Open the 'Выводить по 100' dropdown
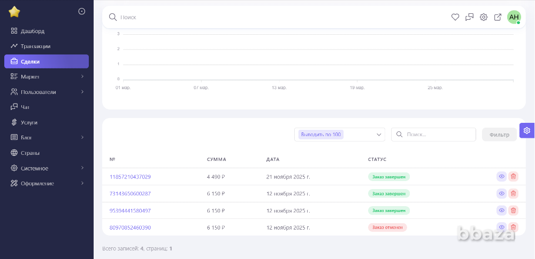This screenshot has height=259, width=535. [x=339, y=135]
